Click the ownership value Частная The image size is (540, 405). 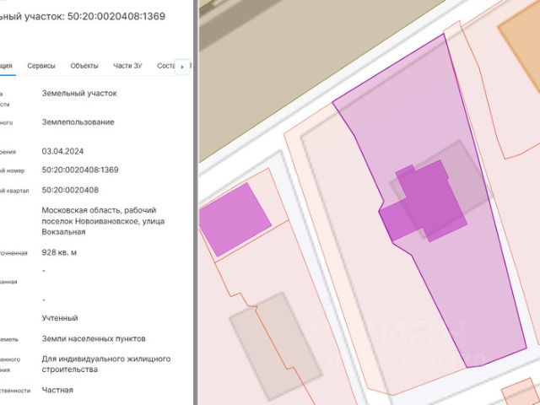click(x=57, y=390)
